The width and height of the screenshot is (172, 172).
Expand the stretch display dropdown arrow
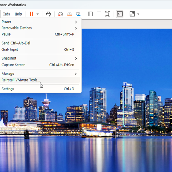pyautogui.click(x=138, y=14)
